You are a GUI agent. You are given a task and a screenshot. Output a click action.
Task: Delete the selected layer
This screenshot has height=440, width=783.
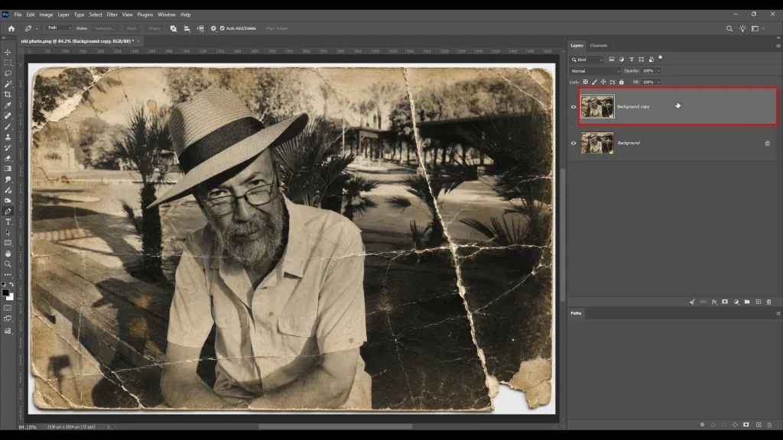click(x=769, y=302)
